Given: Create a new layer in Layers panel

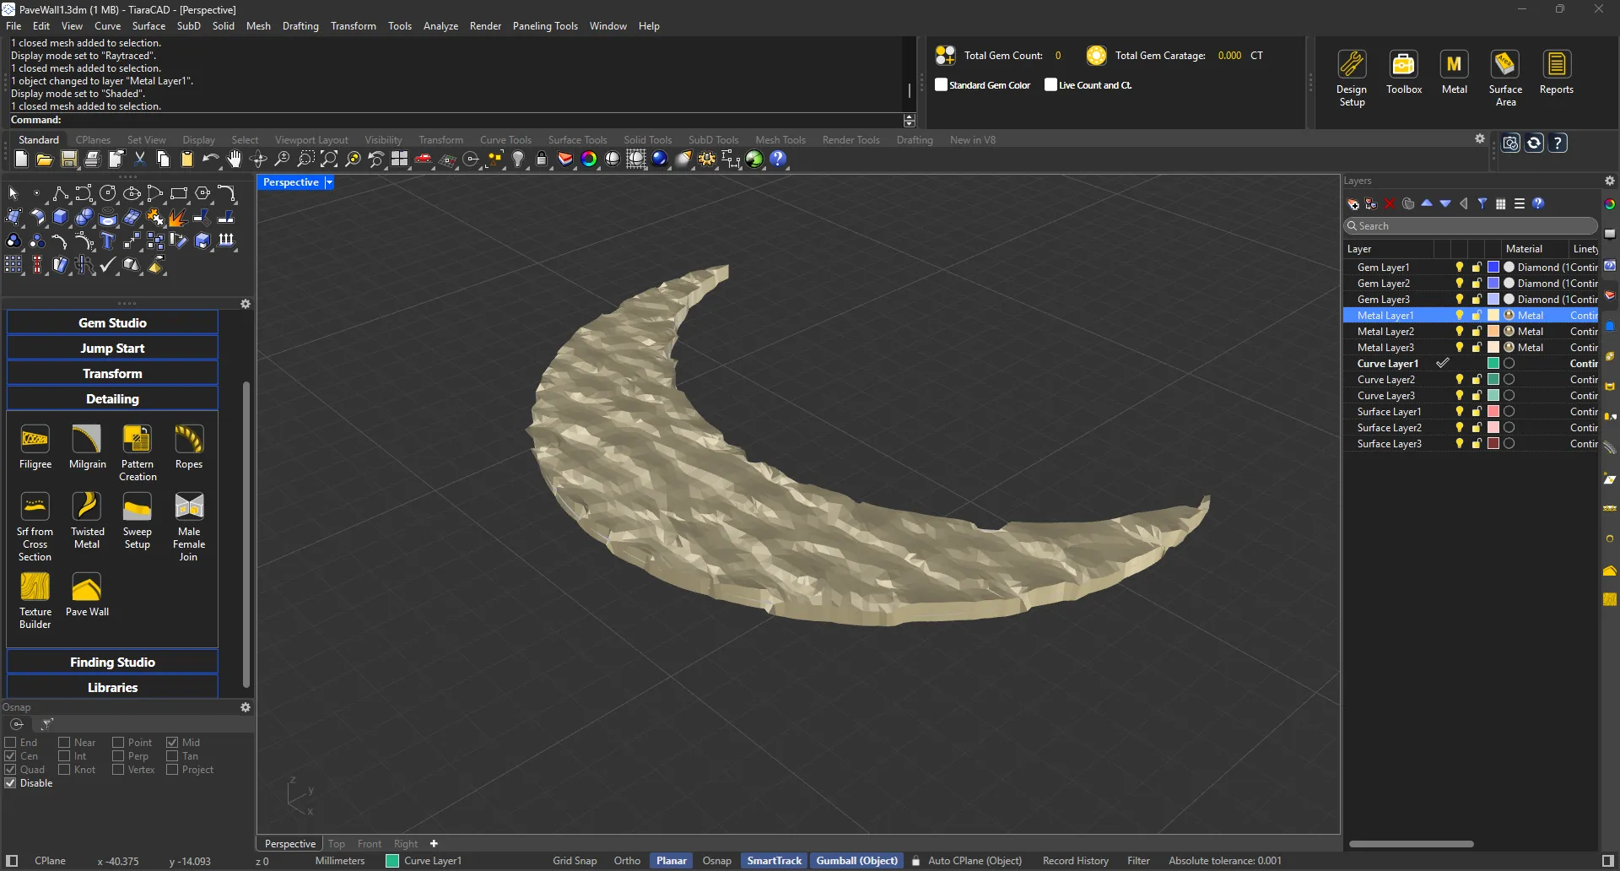Looking at the screenshot, I should (x=1352, y=203).
